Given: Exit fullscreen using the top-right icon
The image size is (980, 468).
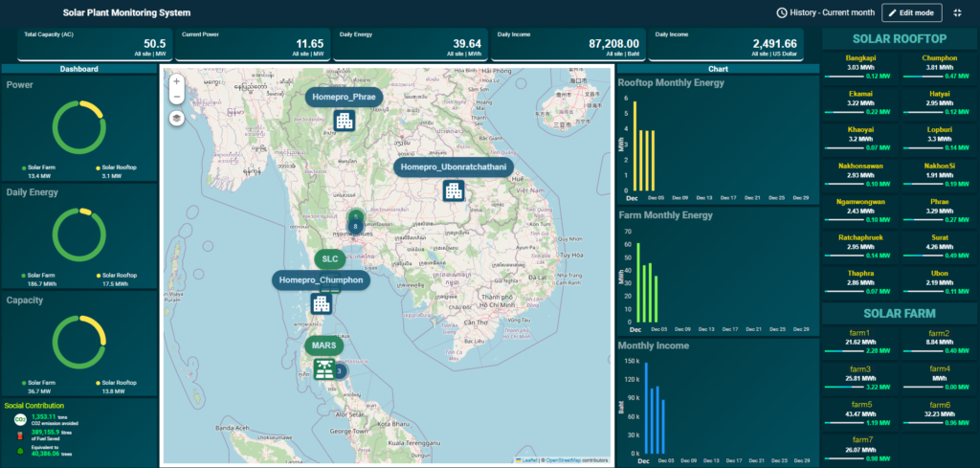Looking at the screenshot, I should point(958,12).
